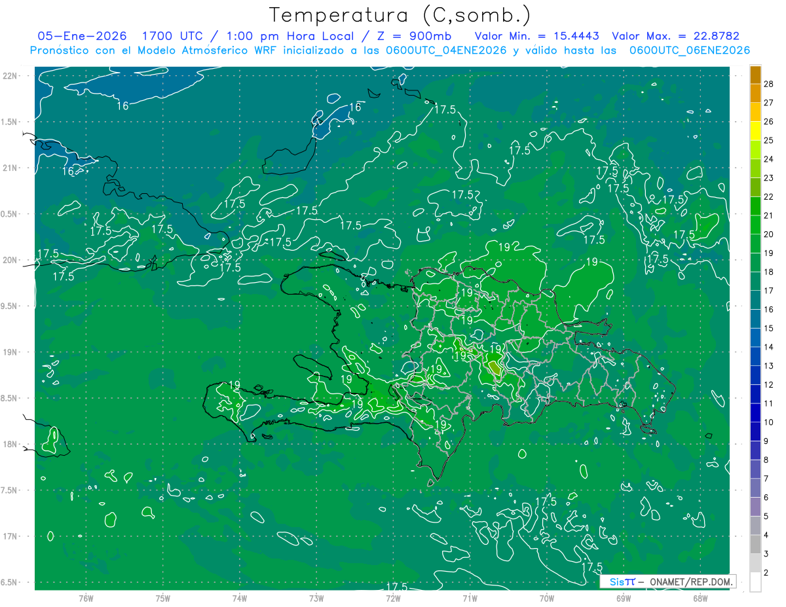Click the 71W longitude label

pyautogui.click(x=470, y=598)
